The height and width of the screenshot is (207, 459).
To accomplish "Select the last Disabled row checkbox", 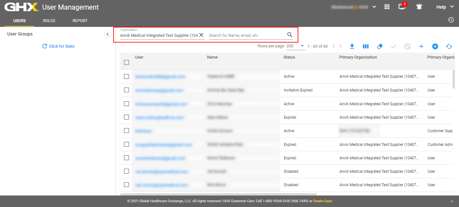I will [x=126, y=185].
